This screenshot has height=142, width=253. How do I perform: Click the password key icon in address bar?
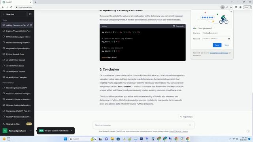[222, 7]
